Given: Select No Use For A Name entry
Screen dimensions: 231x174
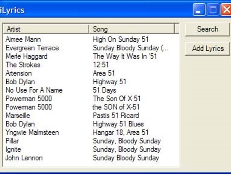Looking at the screenshot, I should click(34, 90).
